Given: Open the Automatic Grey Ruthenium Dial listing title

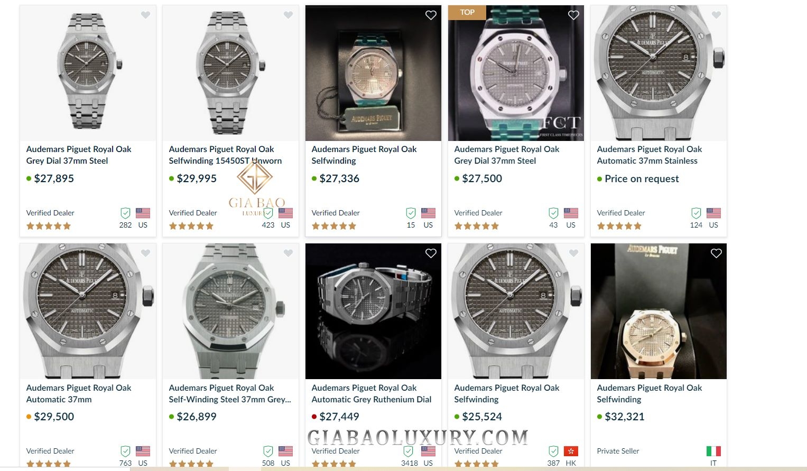Looking at the screenshot, I should coord(372,393).
